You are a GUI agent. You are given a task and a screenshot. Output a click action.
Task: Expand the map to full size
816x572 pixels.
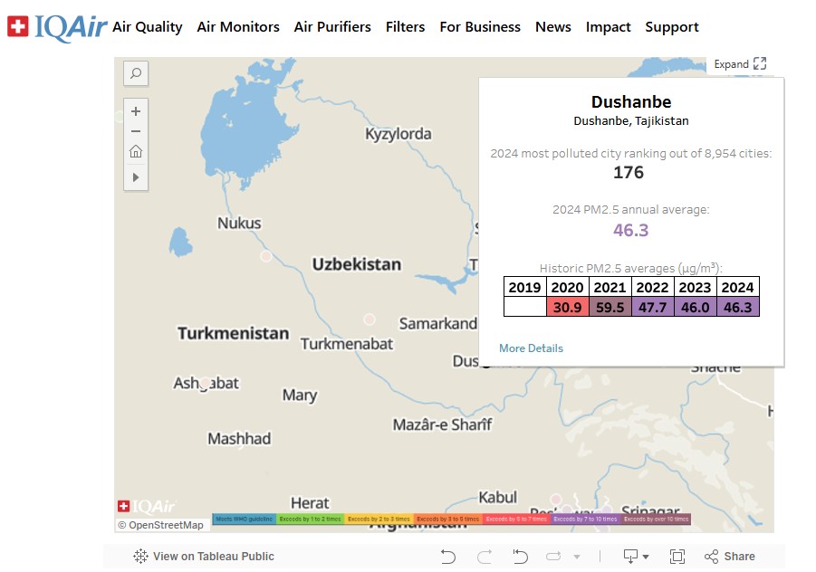click(x=740, y=64)
